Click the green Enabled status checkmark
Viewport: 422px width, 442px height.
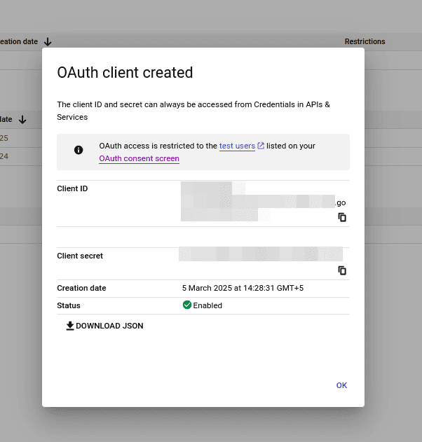pos(187,305)
